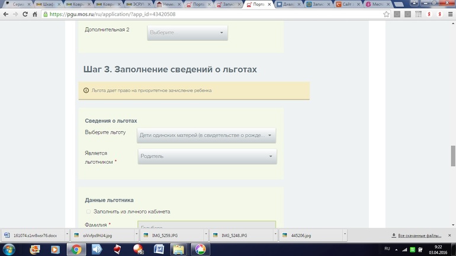Open 'Является льготником' dropdown with Родитель
The width and height of the screenshot is (456, 256).
207,156
